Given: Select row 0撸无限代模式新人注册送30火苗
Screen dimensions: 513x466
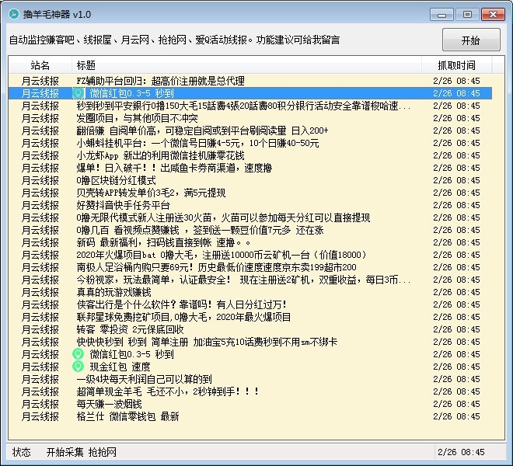Looking at the screenshot, I should 250,217.
